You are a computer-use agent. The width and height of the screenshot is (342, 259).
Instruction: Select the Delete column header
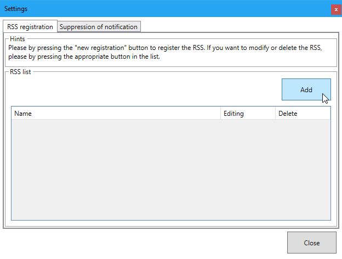coord(302,114)
